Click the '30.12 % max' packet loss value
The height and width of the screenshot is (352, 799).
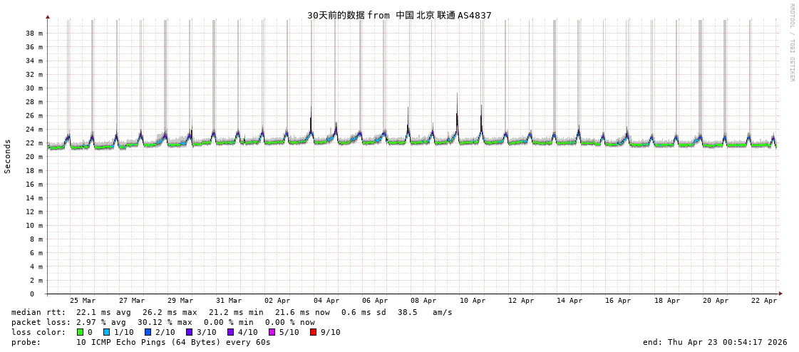165,323
